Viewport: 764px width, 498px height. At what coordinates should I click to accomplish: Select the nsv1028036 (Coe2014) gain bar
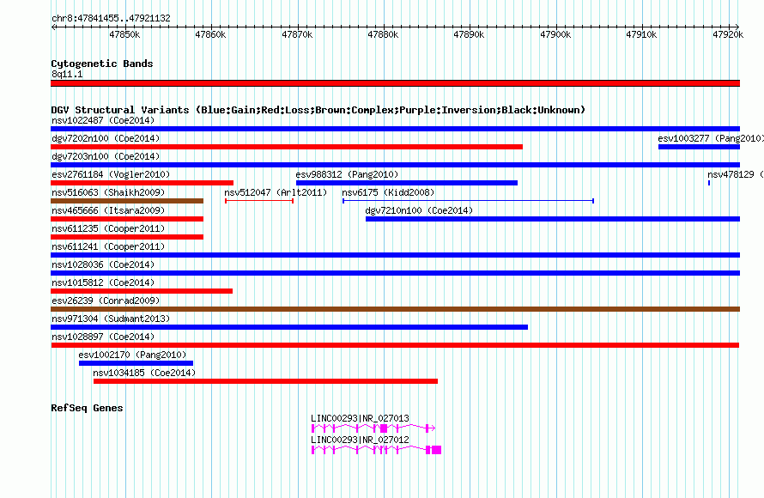coord(395,273)
